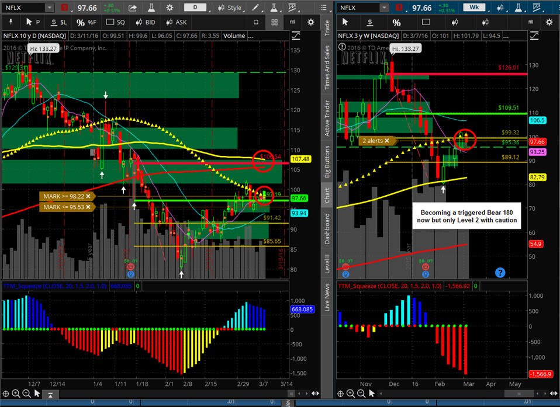This screenshot has width=560, height=407.
Task: Type a symbol in the left NFLX field
Action: (25, 8)
